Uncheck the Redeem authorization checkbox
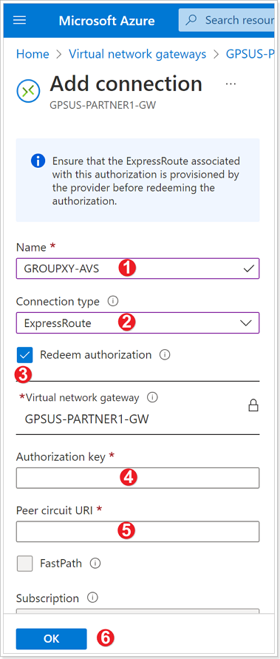The image size is (280, 659). pos(25,355)
